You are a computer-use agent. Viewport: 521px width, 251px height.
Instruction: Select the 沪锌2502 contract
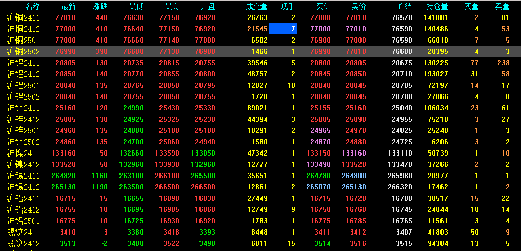tap(23, 142)
